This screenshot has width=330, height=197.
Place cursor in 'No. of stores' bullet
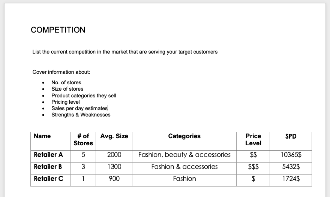click(x=66, y=82)
